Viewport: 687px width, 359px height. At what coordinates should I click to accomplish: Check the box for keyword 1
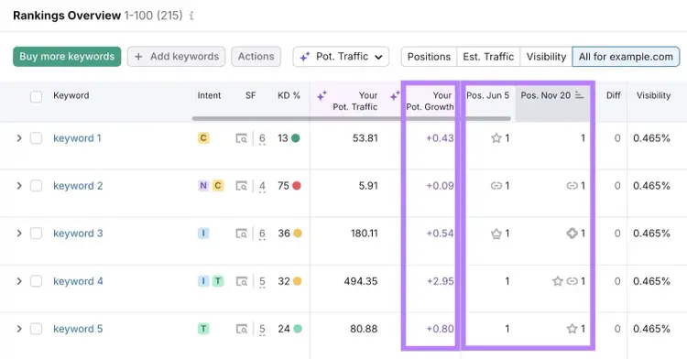click(x=36, y=138)
